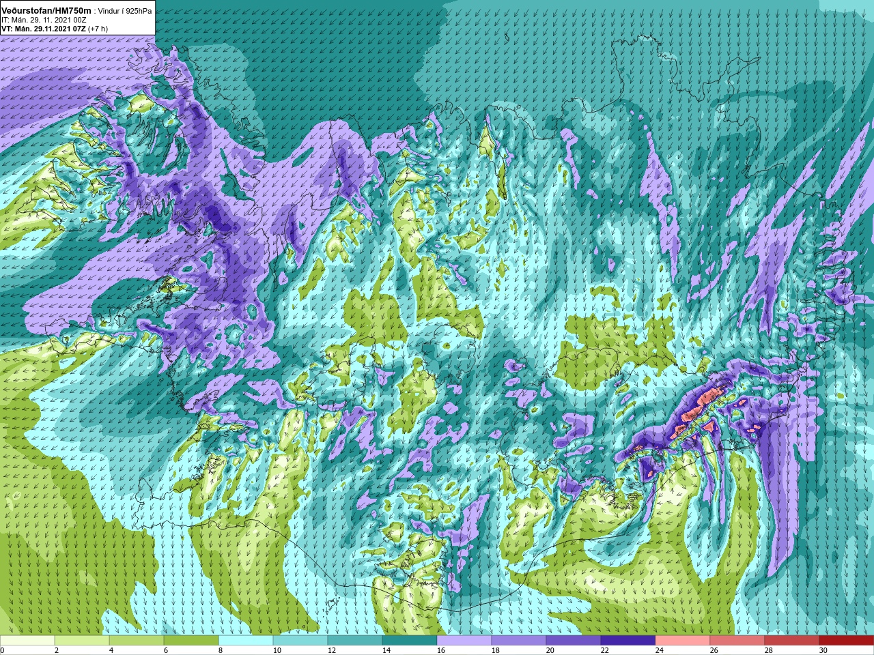
Task: Click the 2–4 light green legend swatch
Action: pos(82,641)
